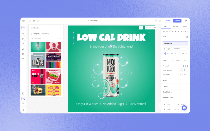Toggle Underline text style
The image size is (210, 131).
pos(168,53)
